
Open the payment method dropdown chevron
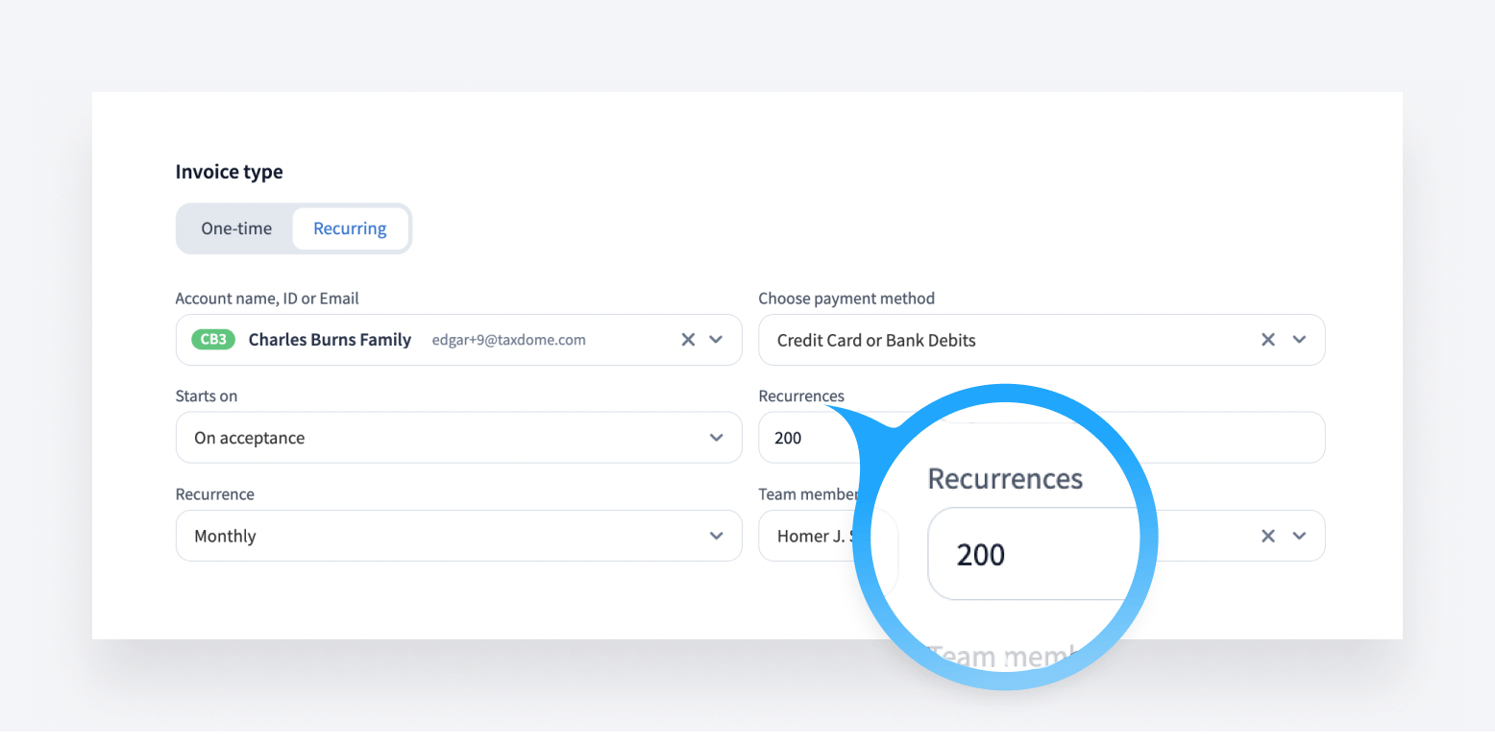pos(1299,340)
